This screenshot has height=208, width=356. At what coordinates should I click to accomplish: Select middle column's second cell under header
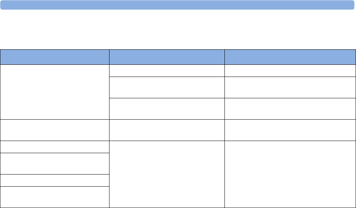167,87
